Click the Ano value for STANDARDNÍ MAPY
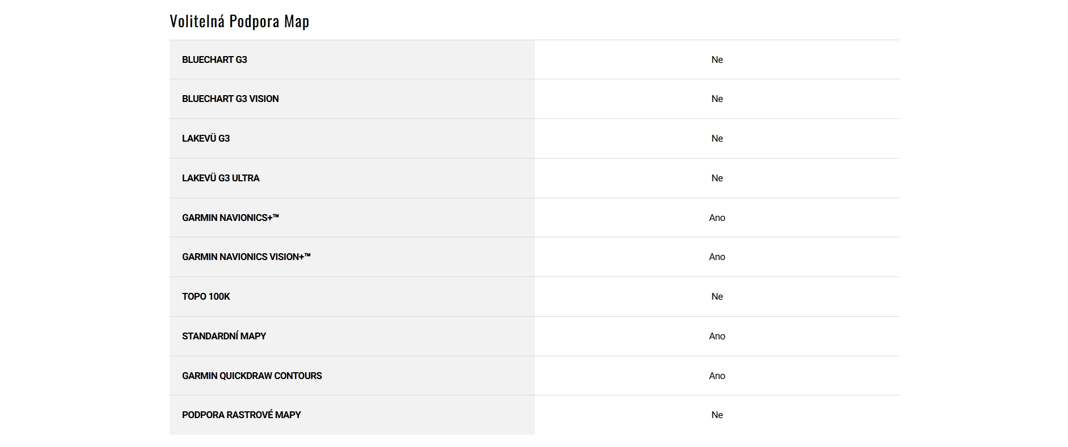Screen dimensions: 1068x447 (717, 336)
